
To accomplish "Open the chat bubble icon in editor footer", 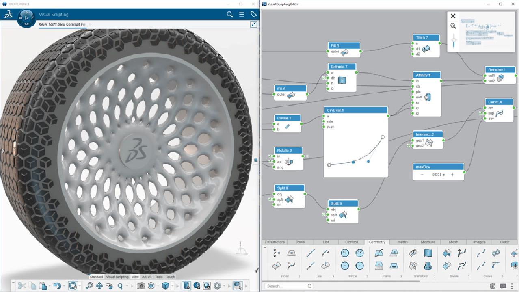I will (x=503, y=286).
